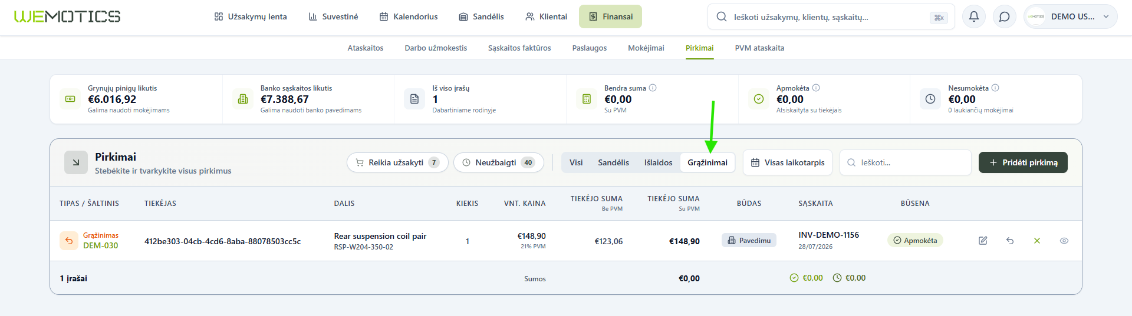Click the Pridėti pirkimą button
Viewport: 1132px width, 316px height.
[x=1023, y=162]
